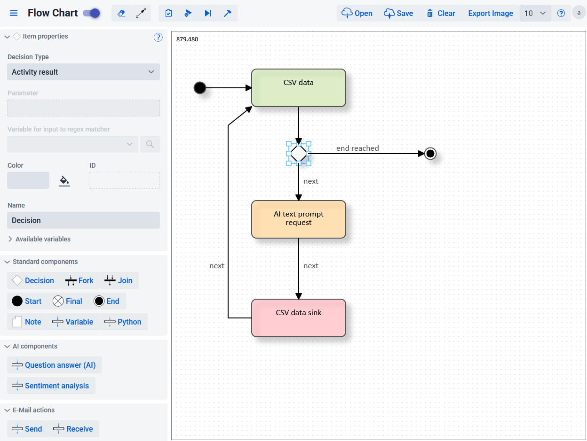Select the Eraser tool in the toolbar
587x441 pixels.
click(121, 13)
